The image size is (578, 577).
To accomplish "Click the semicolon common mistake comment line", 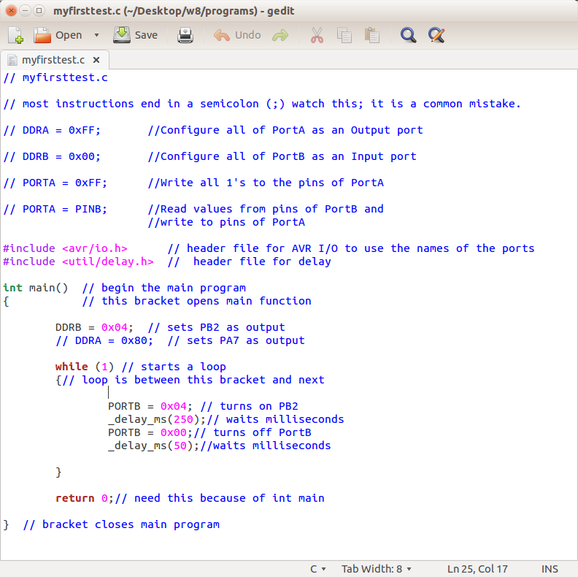I will (262, 104).
